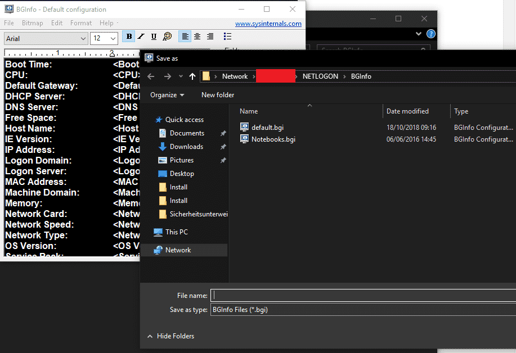
Task: Open Quick access in navigation pane
Action: click(x=185, y=120)
